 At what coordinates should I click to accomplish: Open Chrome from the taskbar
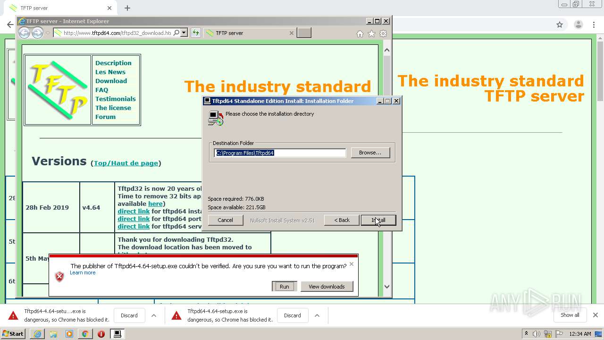pos(85,334)
